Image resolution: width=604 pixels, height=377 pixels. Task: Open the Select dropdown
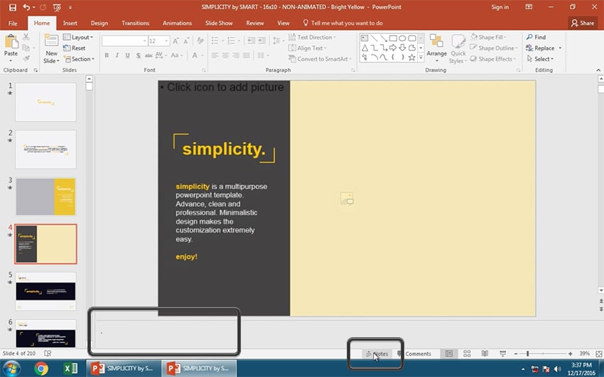tap(540, 59)
